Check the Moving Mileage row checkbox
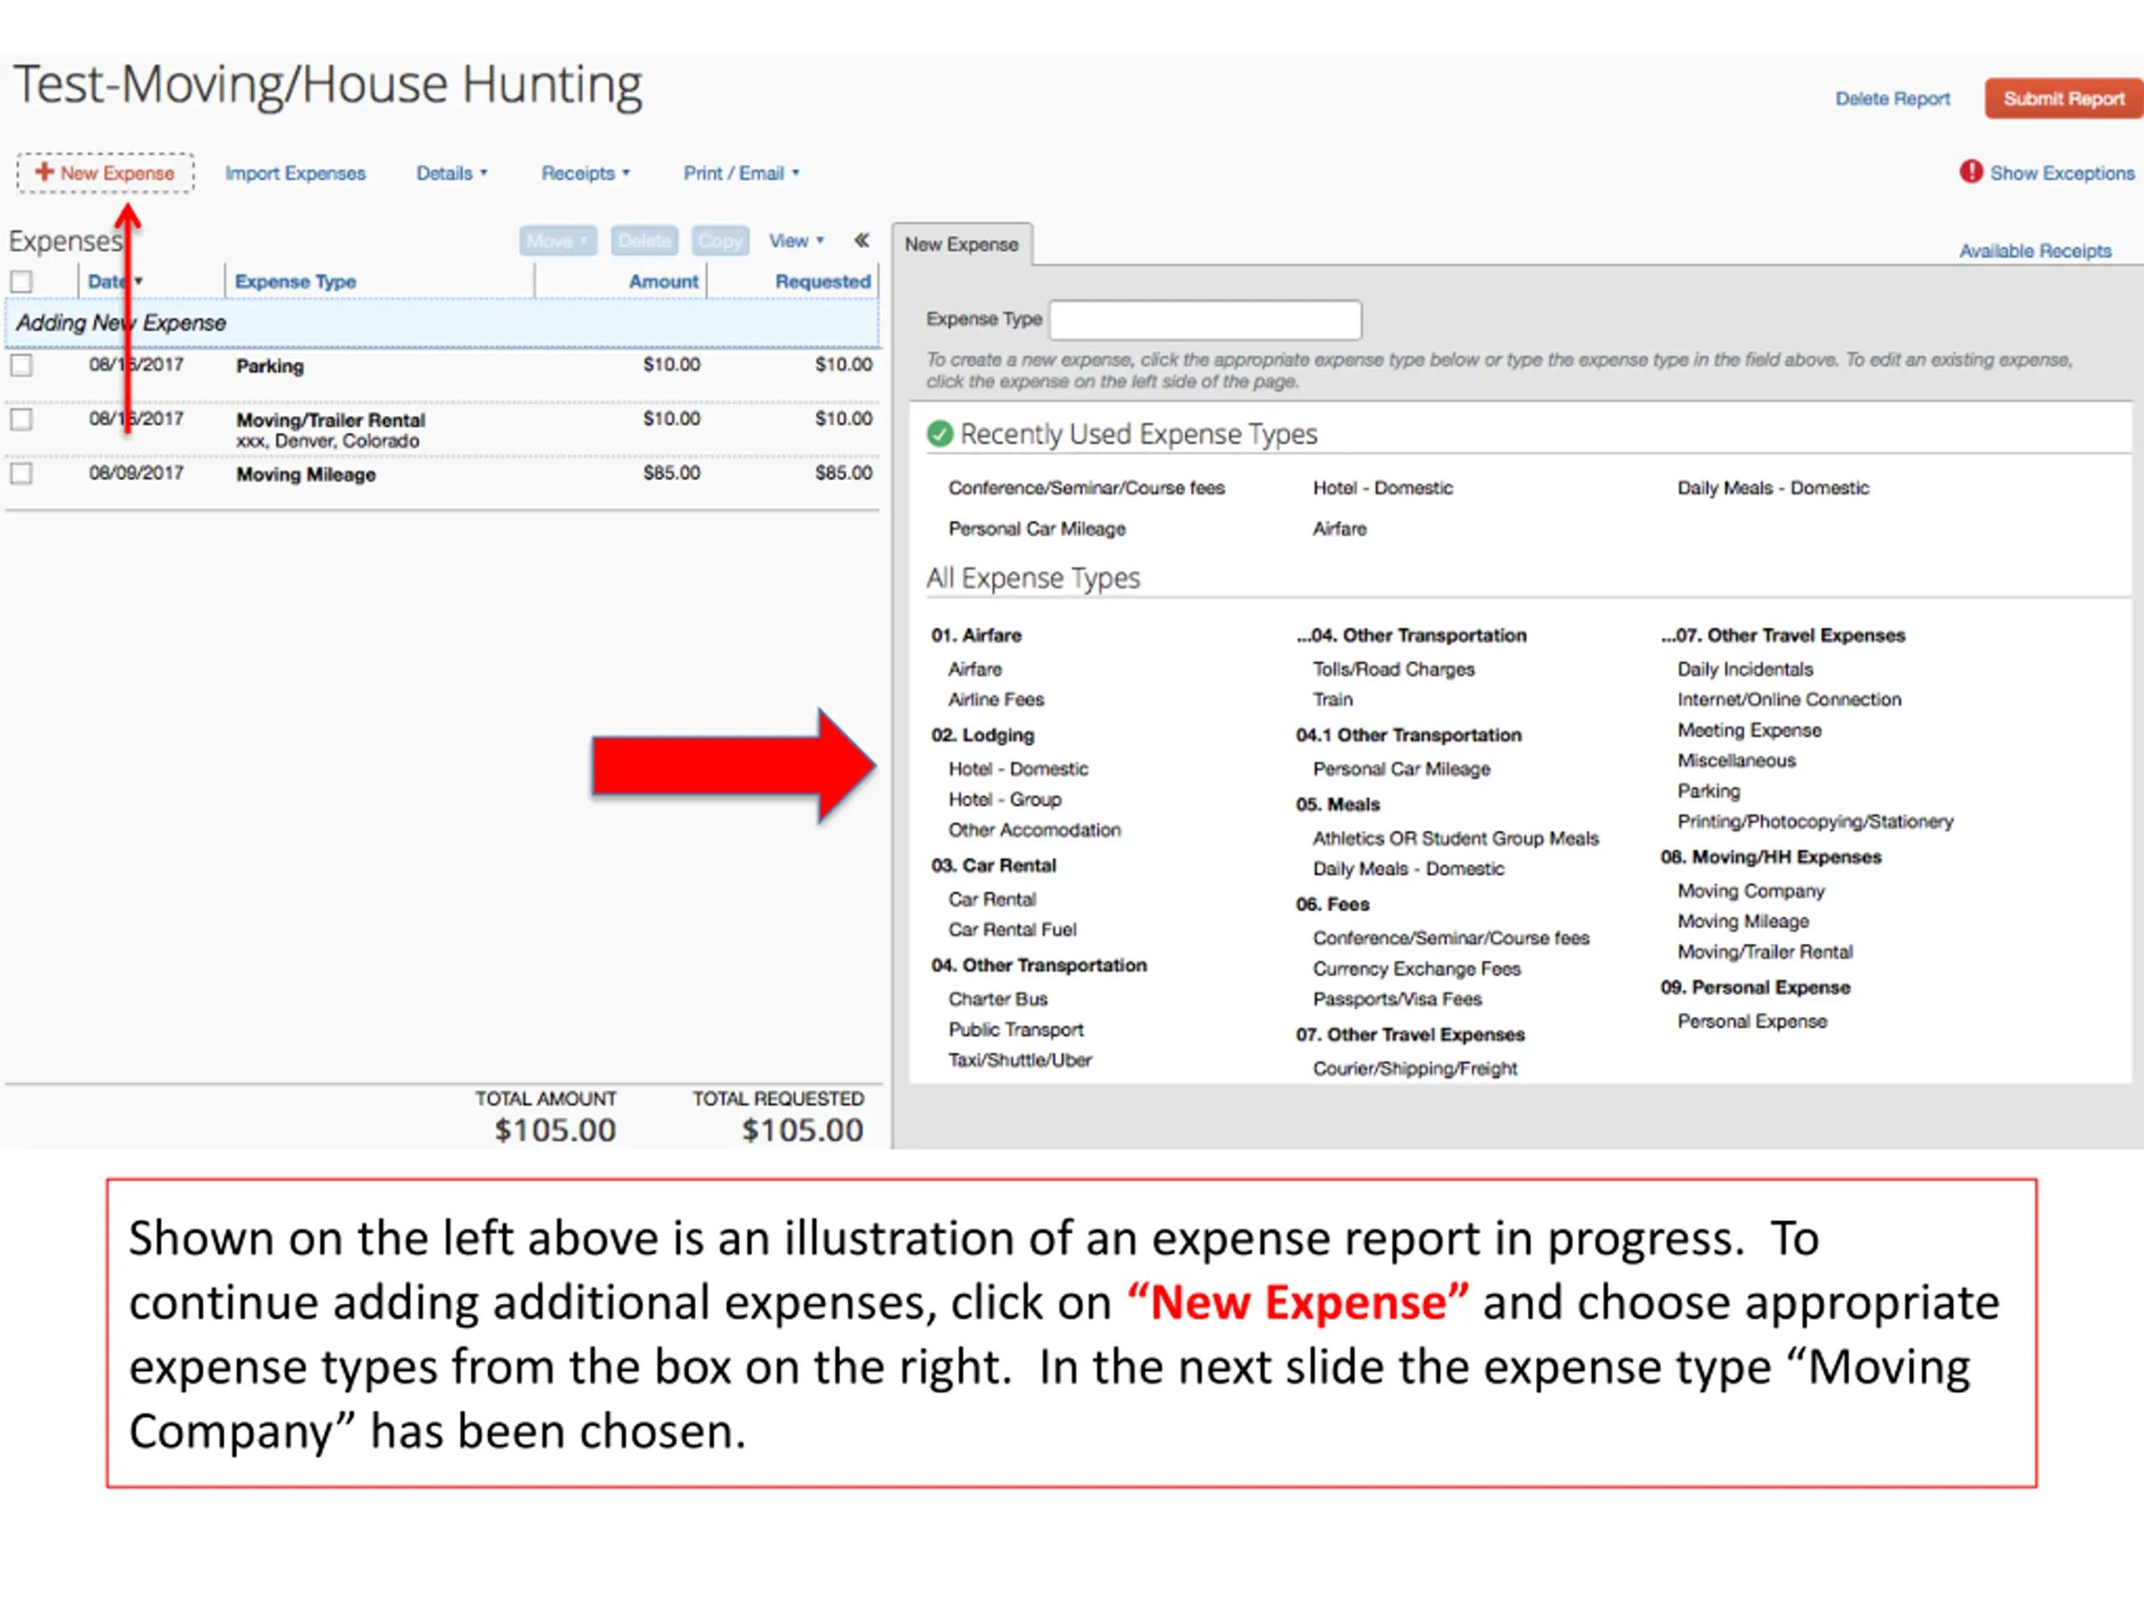This screenshot has width=2144, height=1608. [21, 473]
